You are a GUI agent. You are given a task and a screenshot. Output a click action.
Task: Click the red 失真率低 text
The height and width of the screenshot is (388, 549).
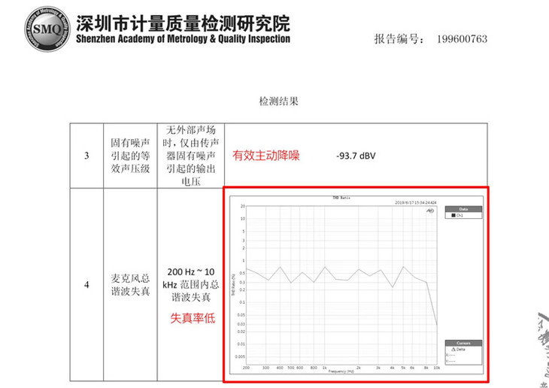pos(193,318)
